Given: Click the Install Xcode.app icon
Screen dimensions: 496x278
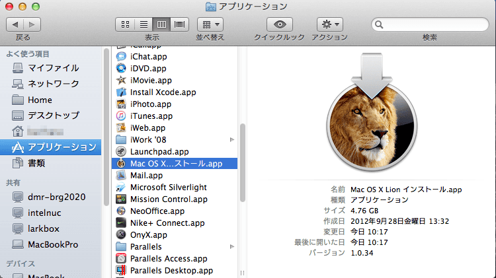Looking at the screenshot, I should [121, 92].
